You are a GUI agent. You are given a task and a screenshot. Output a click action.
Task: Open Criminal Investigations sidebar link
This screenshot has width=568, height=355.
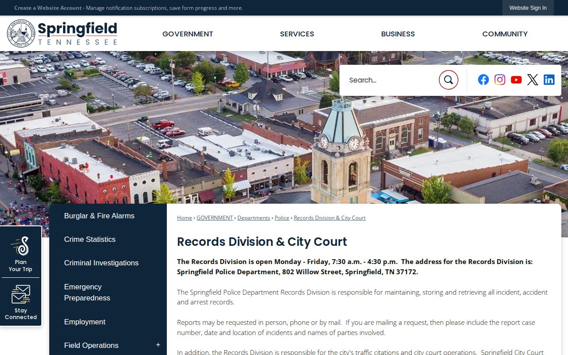(x=101, y=263)
